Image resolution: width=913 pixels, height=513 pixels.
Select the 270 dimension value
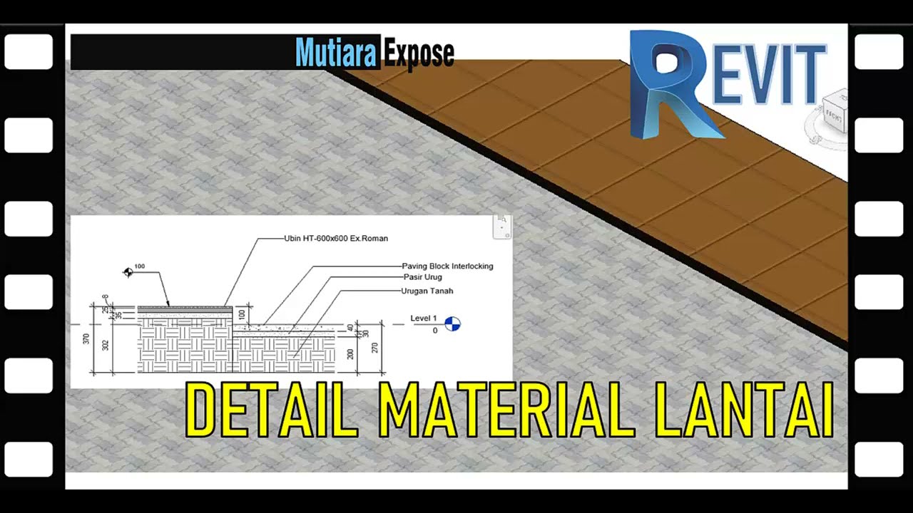pyautogui.click(x=375, y=348)
